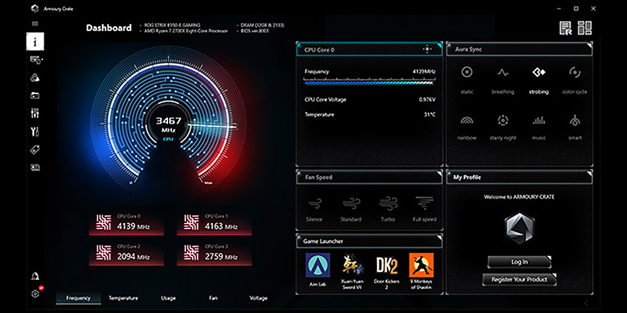Open CPU Core 0 panel options
The width and height of the screenshot is (627, 313).
(x=428, y=49)
